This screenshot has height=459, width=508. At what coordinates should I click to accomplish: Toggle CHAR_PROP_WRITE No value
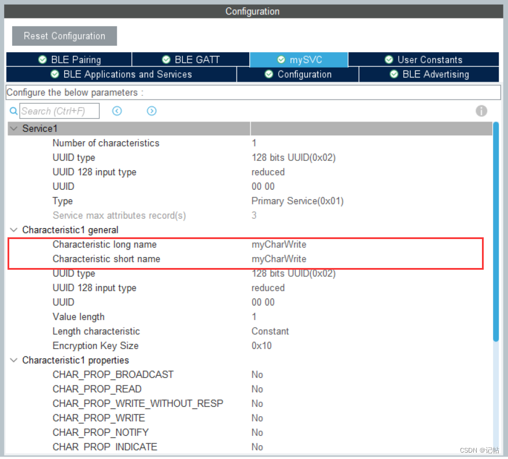pos(257,418)
